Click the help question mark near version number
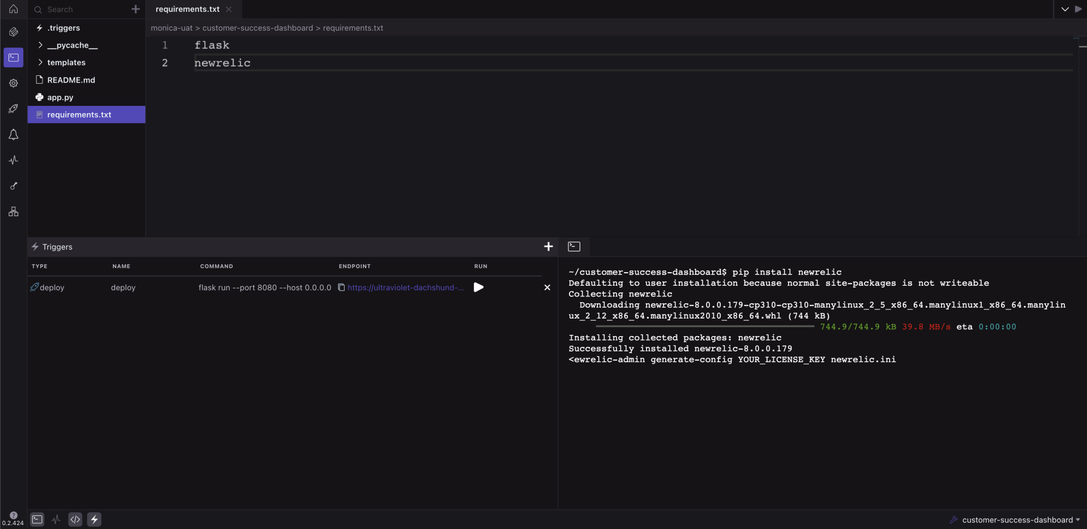The width and height of the screenshot is (1087, 529). click(13, 514)
